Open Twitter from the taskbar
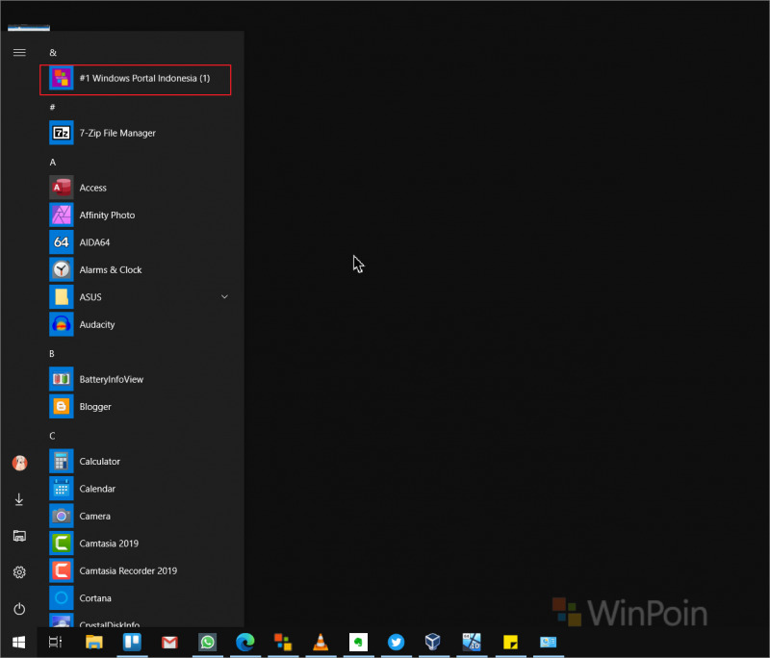 (x=396, y=642)
